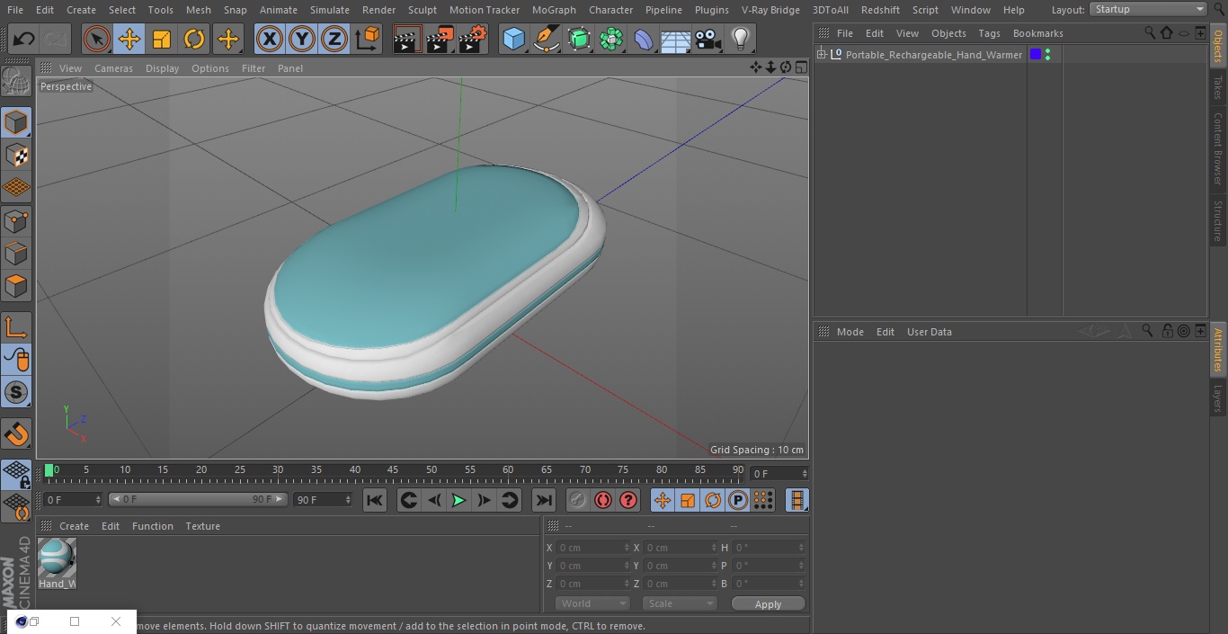Screen dimensions: 1228x634
Task: Render the current view clapperboard icon
Action: click(408, 40)
